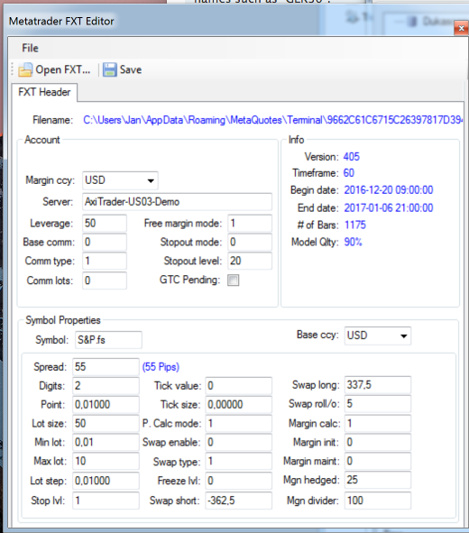
Task: Click the Base comm field
Action: (x=105, y=242)
